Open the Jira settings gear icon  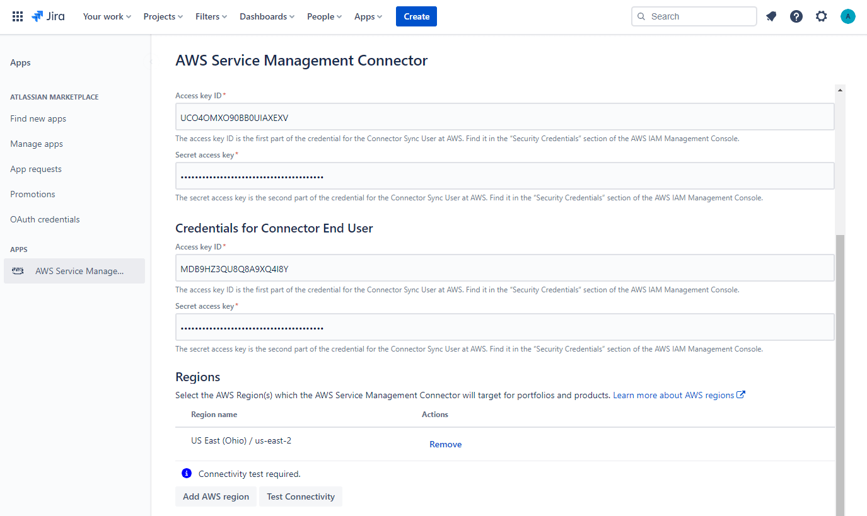[x=821, y=16]
